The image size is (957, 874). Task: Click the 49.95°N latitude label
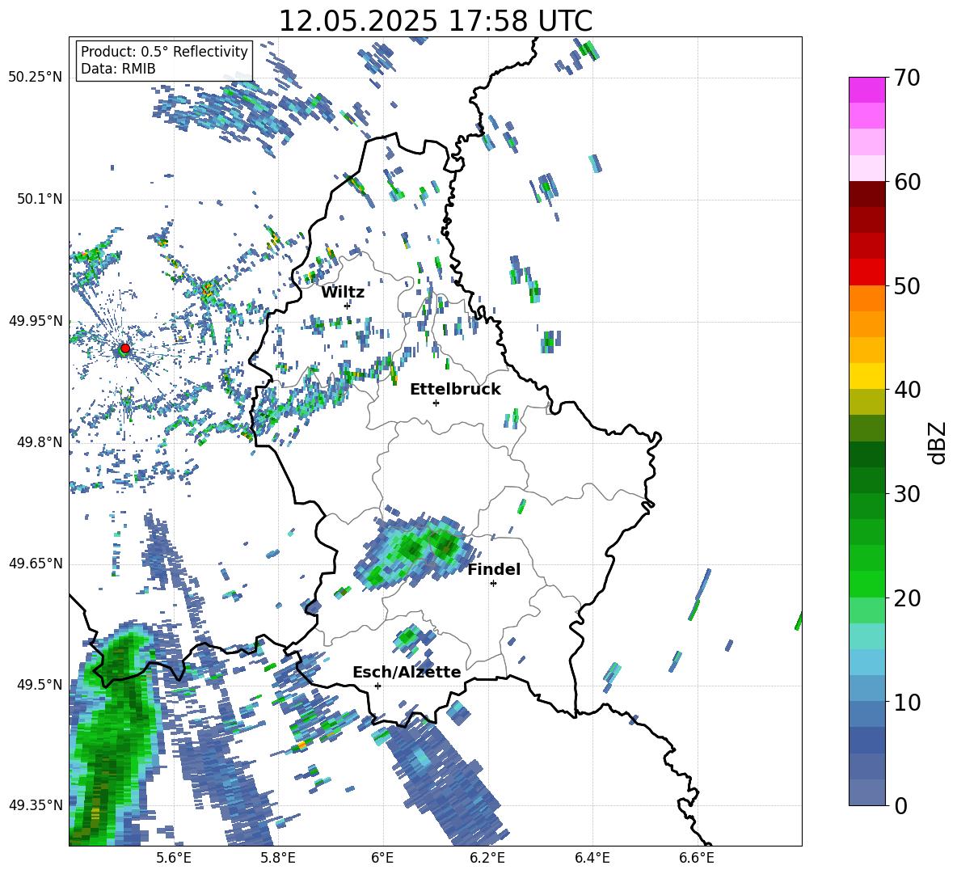pos(36,321)
